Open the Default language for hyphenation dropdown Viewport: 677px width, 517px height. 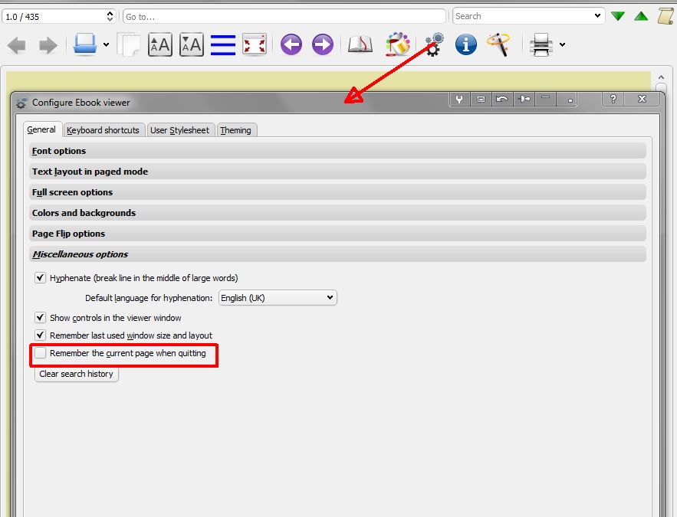[278, 298]
